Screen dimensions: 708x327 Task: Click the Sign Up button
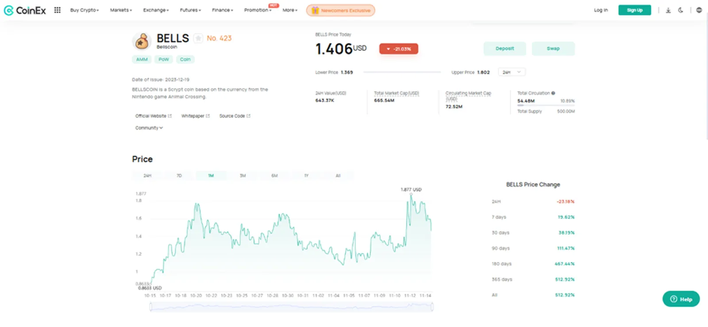click(x=635, y=10)
